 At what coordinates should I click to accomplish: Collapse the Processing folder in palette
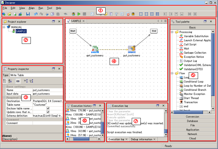click(172, 32)
